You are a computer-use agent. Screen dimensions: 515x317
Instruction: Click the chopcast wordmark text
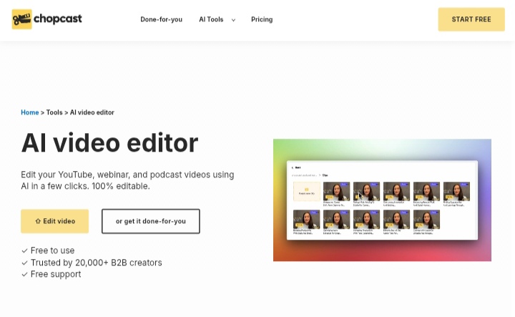point(58,19)
